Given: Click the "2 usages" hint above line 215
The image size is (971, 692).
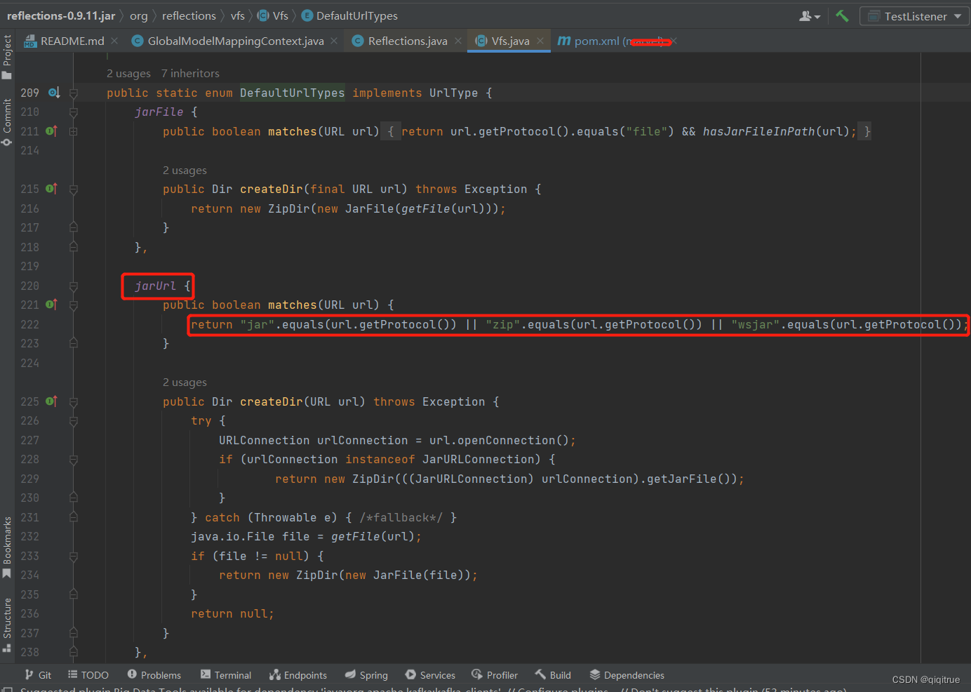Looking at the screenshot, I should point(185,171).
